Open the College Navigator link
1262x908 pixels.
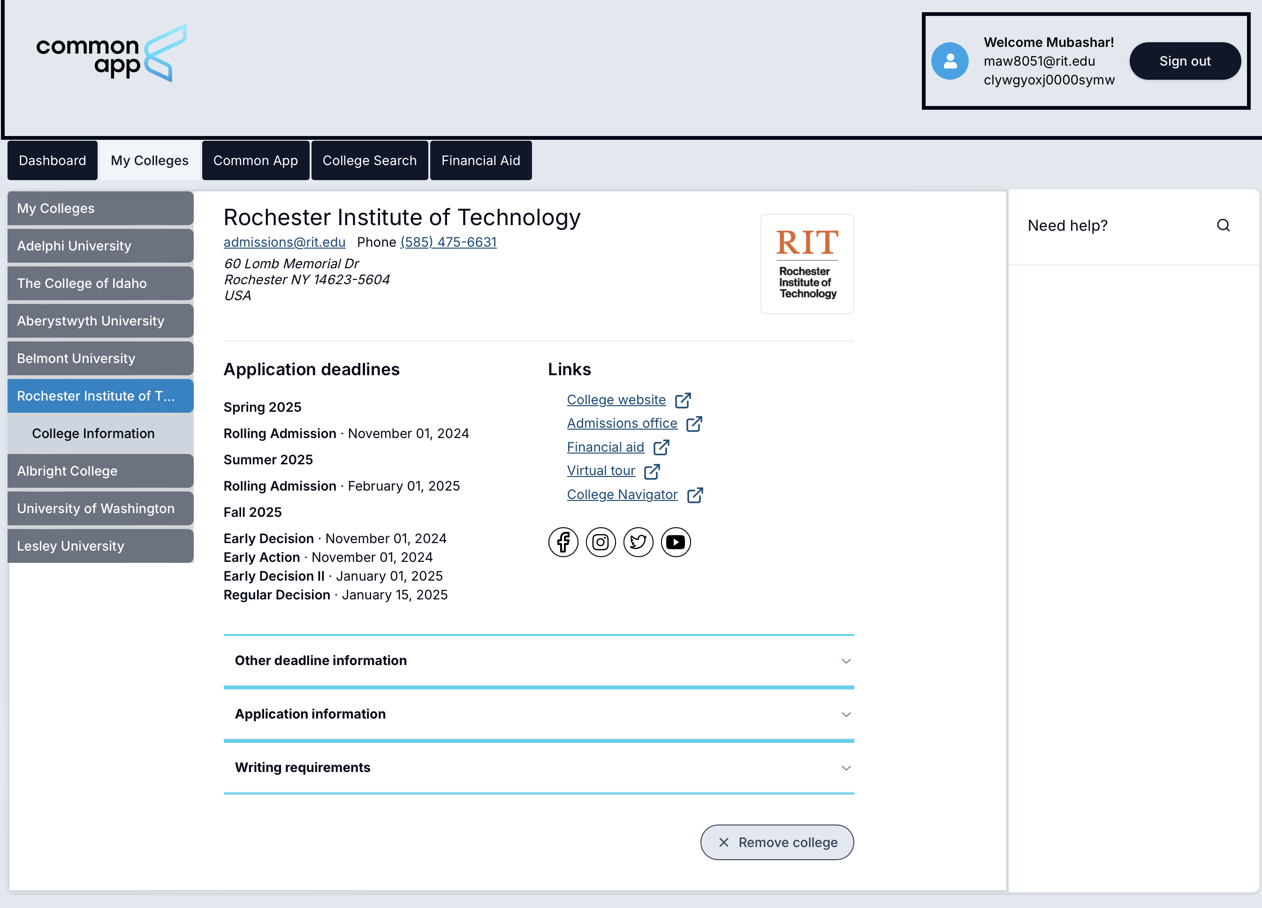tap(622, 495)
